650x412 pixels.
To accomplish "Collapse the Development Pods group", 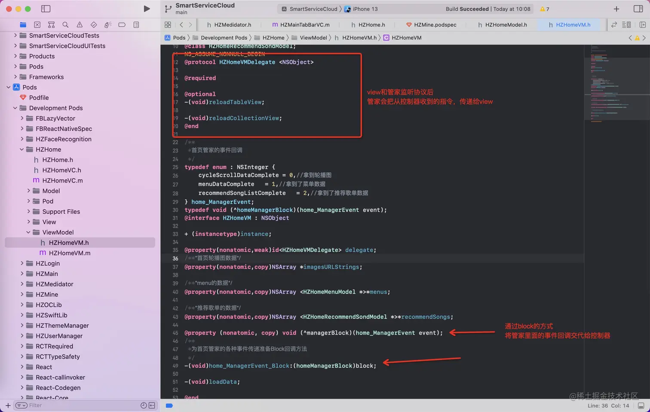I will [15, 108].
